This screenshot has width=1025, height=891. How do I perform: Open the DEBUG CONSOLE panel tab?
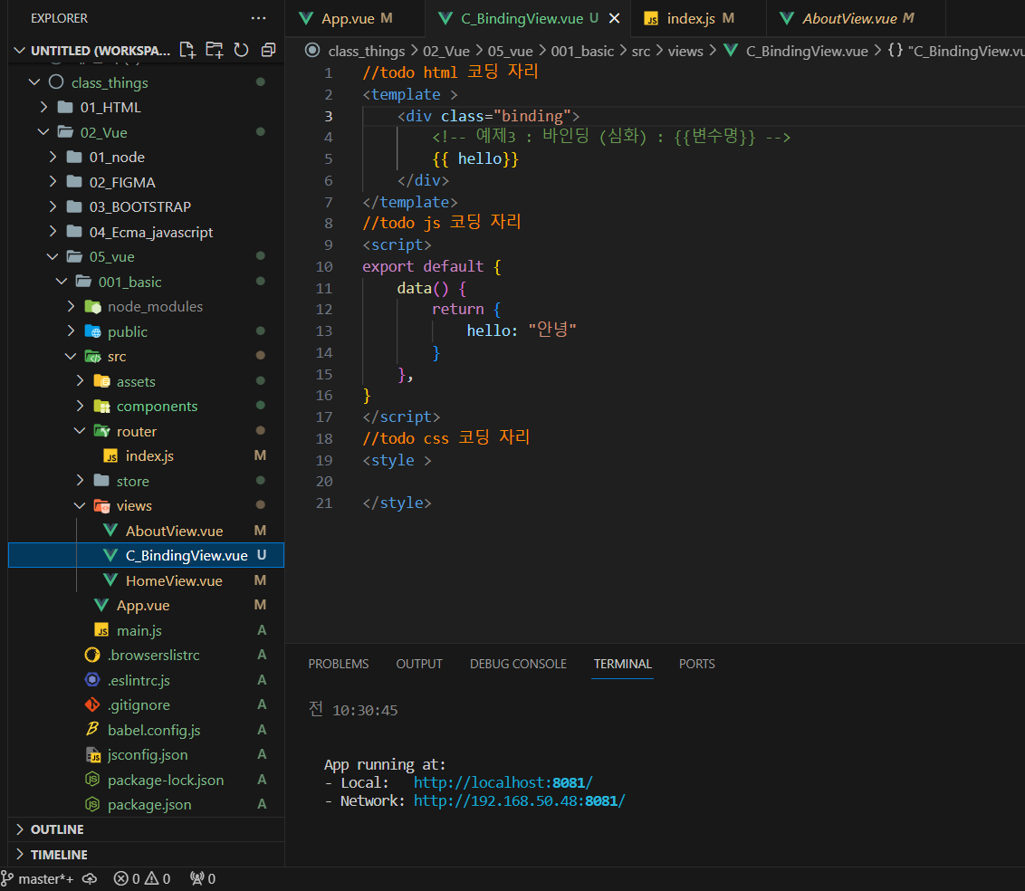pyautogui.click(x=518, y=664)
